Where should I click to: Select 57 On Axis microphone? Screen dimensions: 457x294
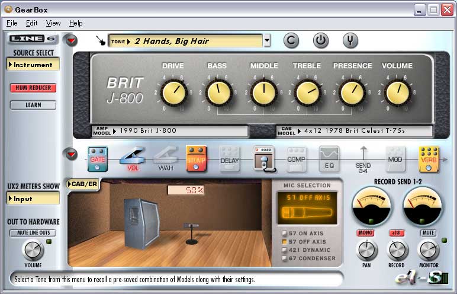(x=285, y=233)
